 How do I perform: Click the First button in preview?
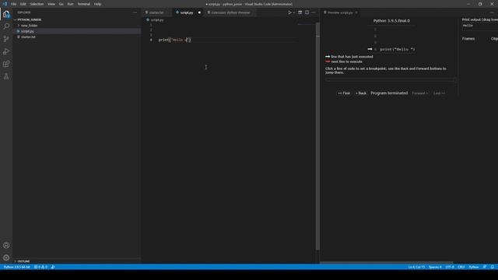tap(344, 93)
